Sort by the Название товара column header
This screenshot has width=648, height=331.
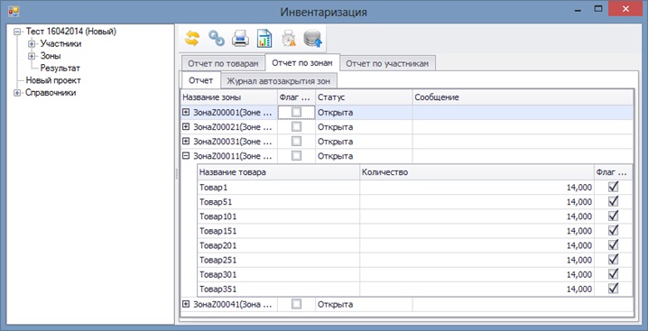click(x=279, y=172)
